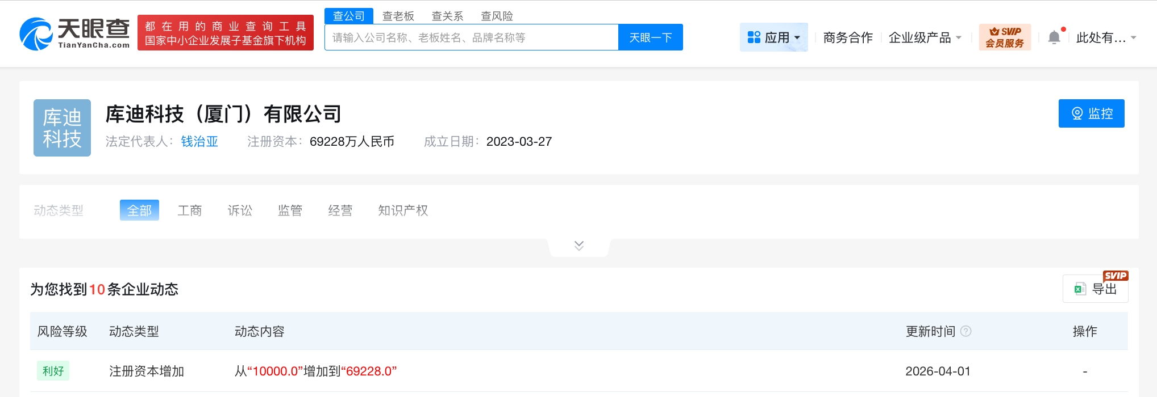Filter dynamics by 知识产权

coord(403,210)
